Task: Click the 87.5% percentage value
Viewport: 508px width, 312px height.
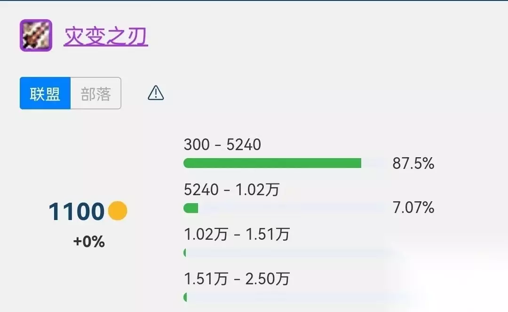Action: point(413,164)
